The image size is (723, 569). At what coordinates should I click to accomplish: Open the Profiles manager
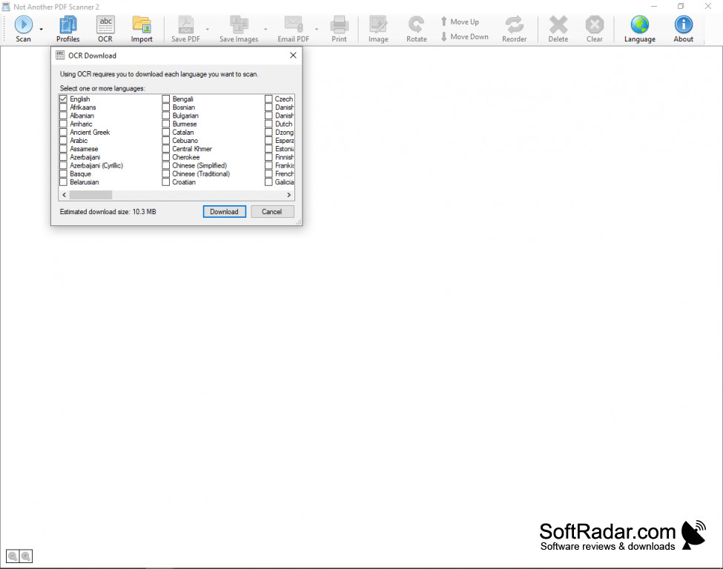67,29
